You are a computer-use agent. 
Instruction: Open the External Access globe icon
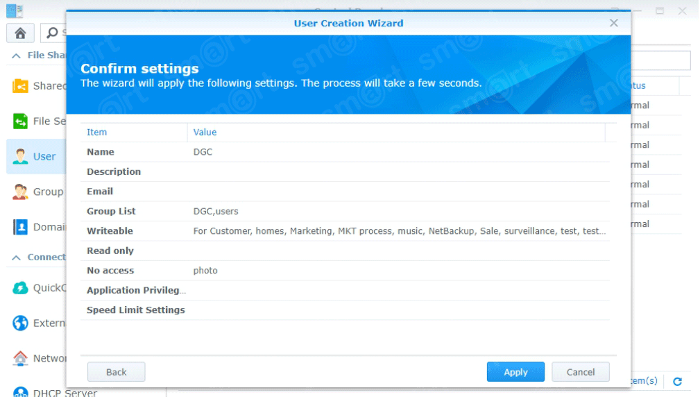(x=20, y=323)
